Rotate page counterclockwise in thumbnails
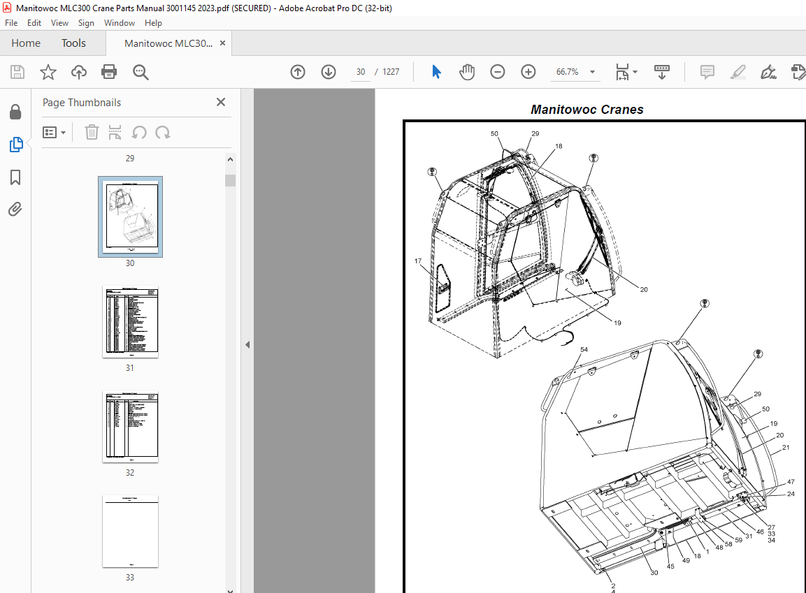This screenshot has height=593, width=806. (x=139, y=133)
